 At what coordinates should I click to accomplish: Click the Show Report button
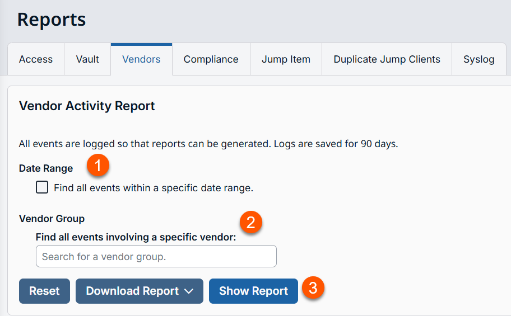tap(254, 291)
